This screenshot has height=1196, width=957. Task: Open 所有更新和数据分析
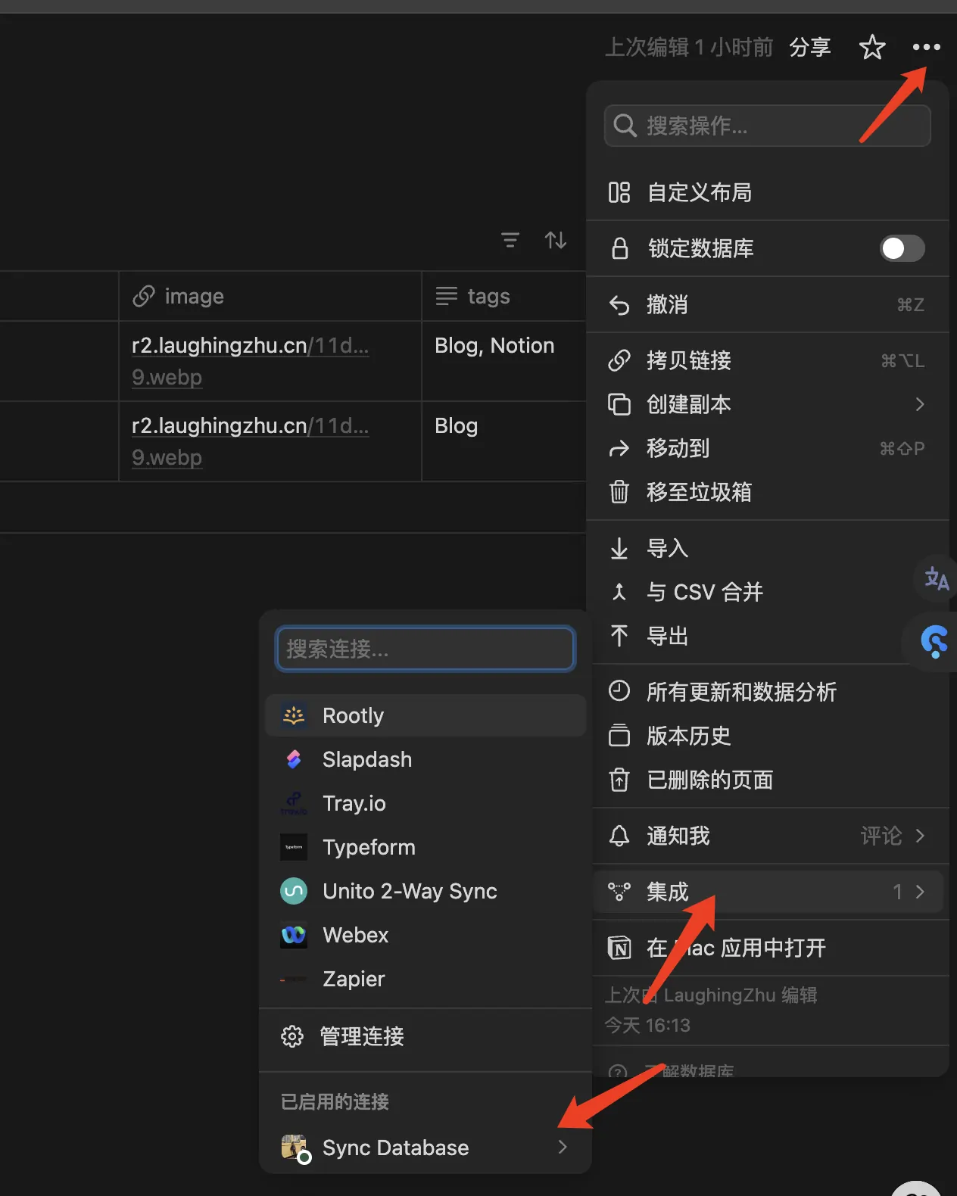767,692
